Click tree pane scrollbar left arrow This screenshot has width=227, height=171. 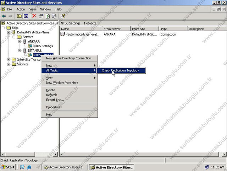(3, 154)
